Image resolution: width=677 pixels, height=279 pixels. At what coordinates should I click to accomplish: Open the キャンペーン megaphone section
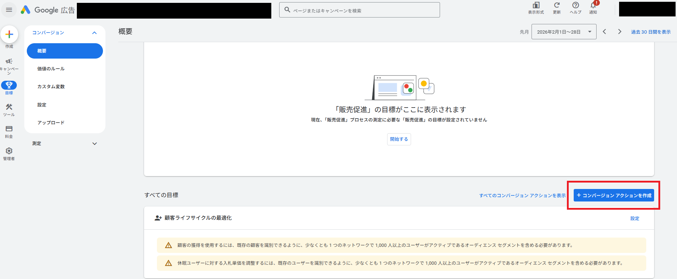(x=9, y=61)
